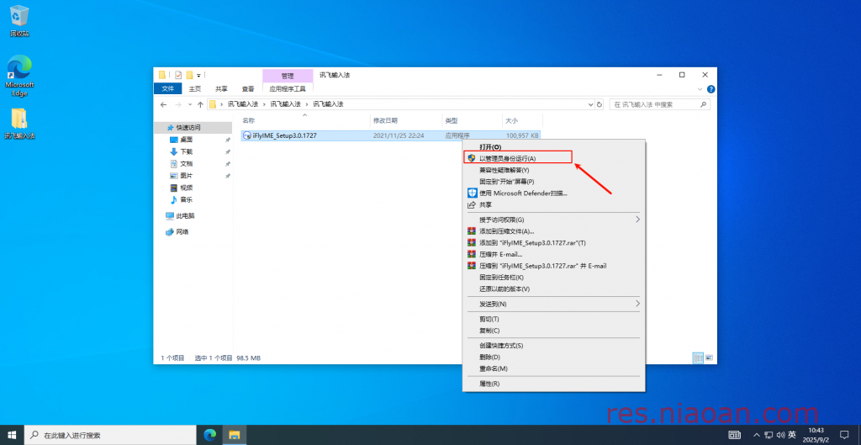Select 音乐 in navigation pane

pos(186,200)
